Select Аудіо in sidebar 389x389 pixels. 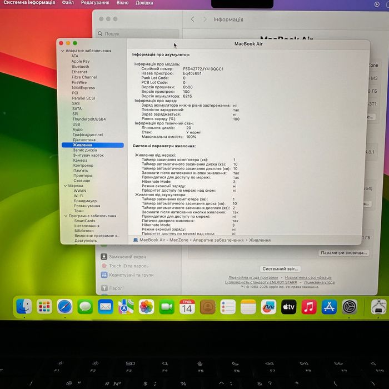click(x=78, y=129)
